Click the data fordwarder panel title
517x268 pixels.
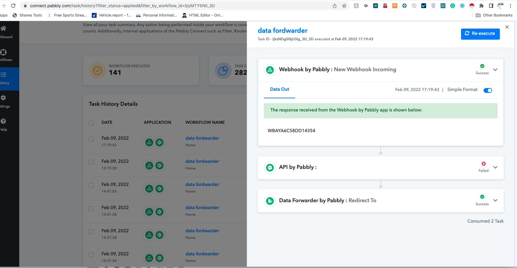click(x=283, y=31)
